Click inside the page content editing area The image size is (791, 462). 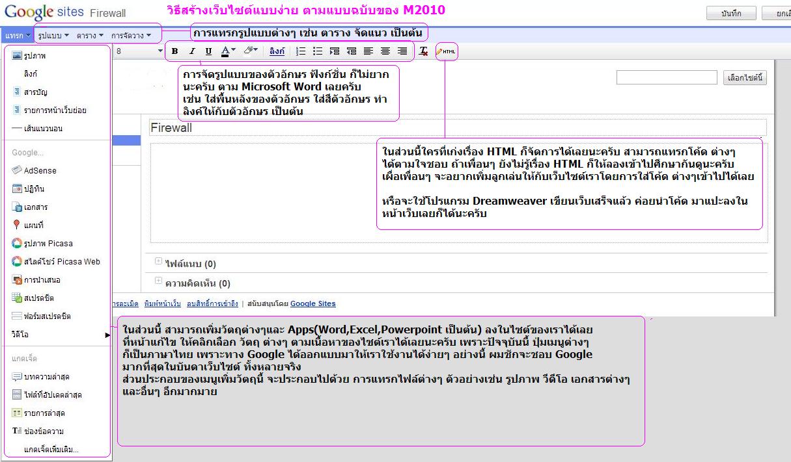coord(458,193)
